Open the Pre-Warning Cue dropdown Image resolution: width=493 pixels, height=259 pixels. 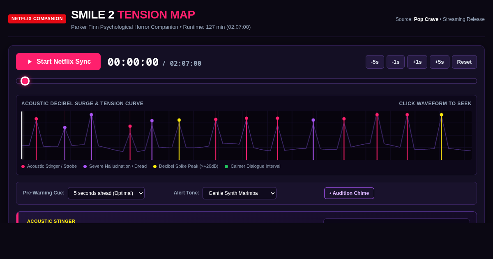(106, 193)
